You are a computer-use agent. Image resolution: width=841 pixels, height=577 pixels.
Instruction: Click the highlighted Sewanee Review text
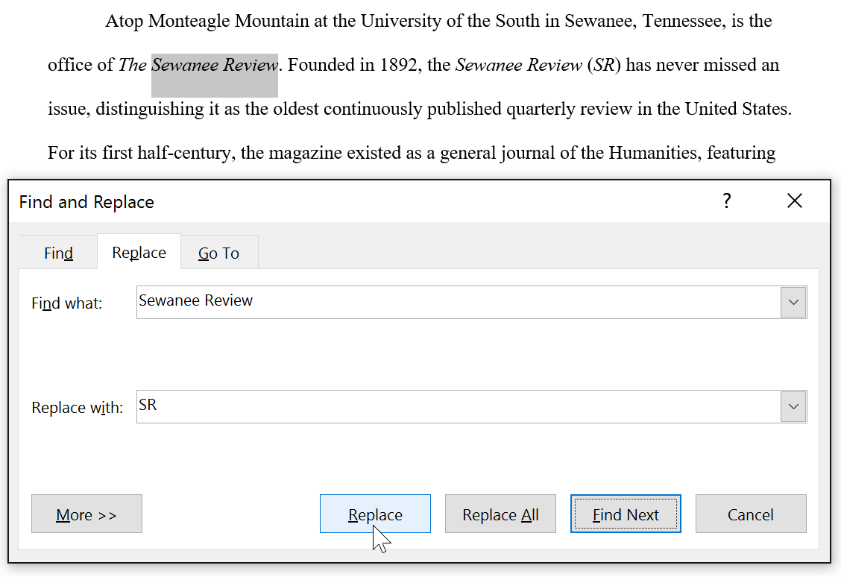pos(214,66)
